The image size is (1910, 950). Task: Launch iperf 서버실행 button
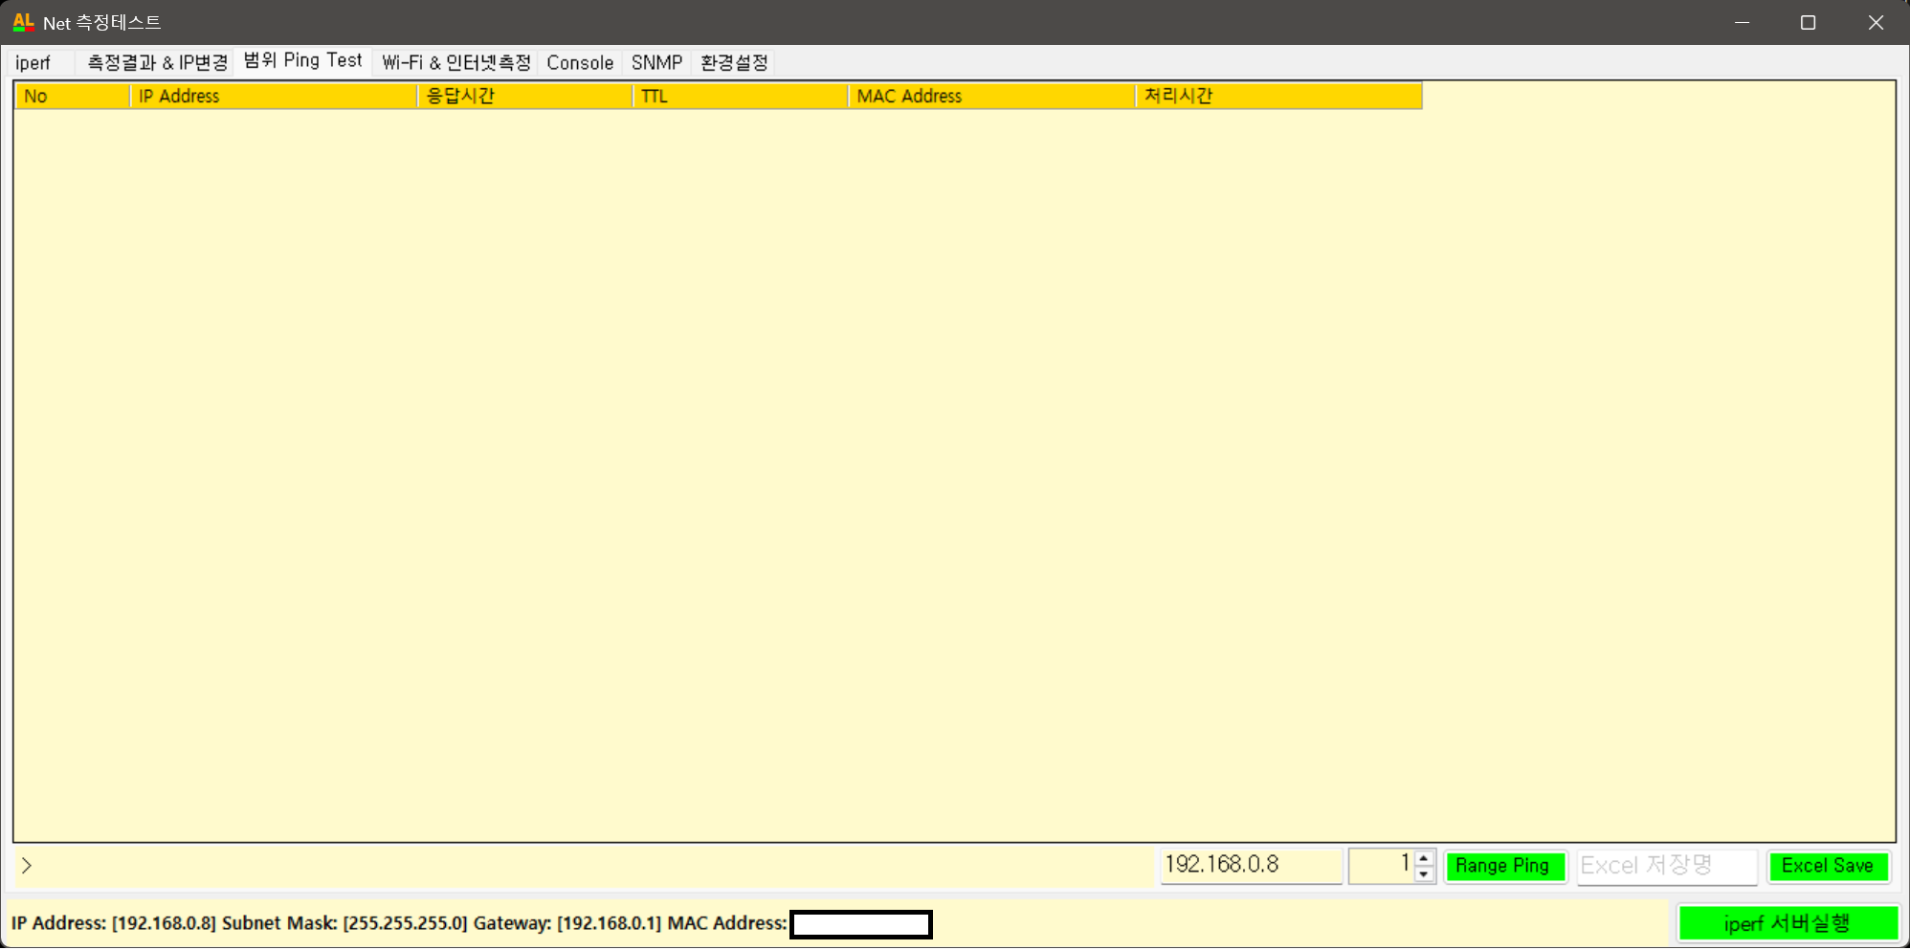pyautogui.click(x=1788, y=923)
